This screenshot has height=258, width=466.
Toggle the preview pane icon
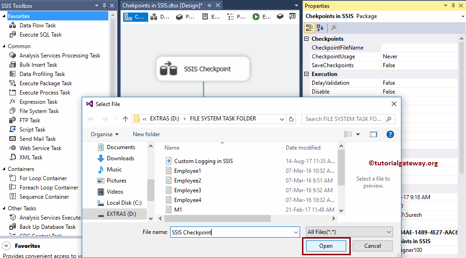(x=373, y=134)
